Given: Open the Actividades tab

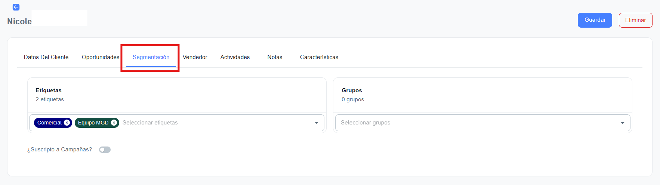Looking at the screenshot, I should tap(235, 57).
